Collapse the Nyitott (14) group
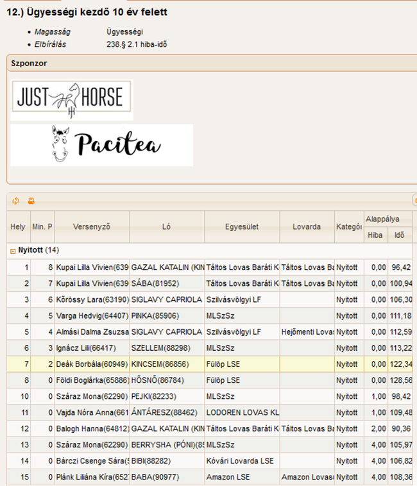Screen dimensions: 417x486 pos(13,250)
